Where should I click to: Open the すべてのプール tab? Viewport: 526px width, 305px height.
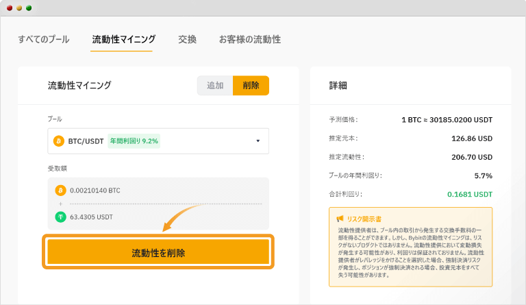44,39
